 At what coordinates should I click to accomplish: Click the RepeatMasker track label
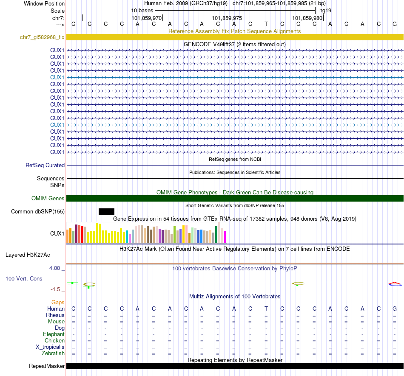[47, 366]
